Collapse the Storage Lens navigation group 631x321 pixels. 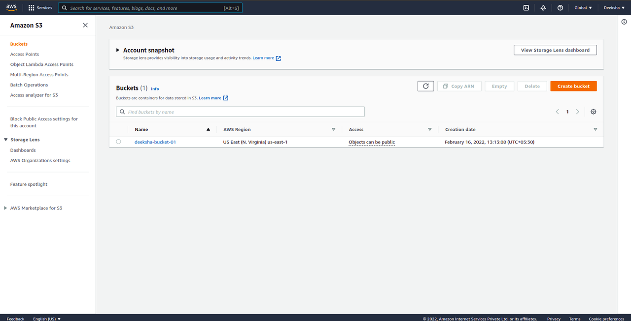pyautogui.click(x=6, y=140)
